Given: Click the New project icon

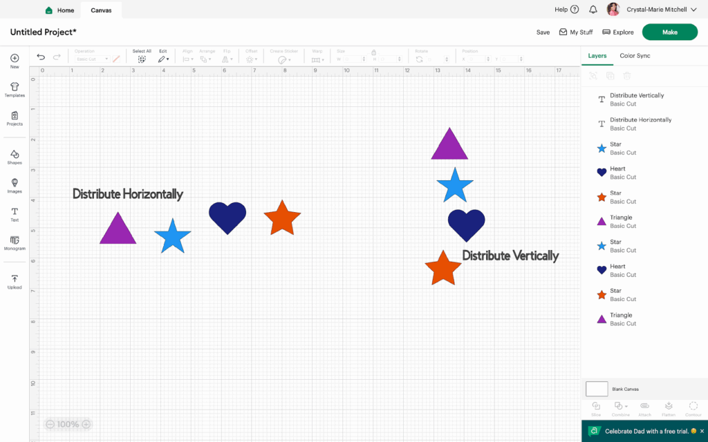Looking at the screenshot, I should [15, 58].
